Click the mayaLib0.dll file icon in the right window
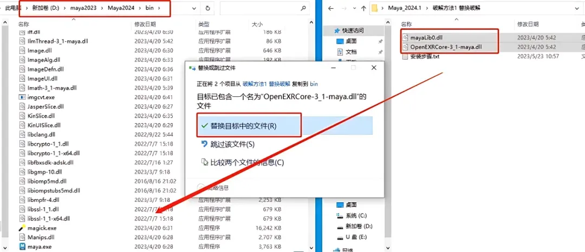 (406, 38)
